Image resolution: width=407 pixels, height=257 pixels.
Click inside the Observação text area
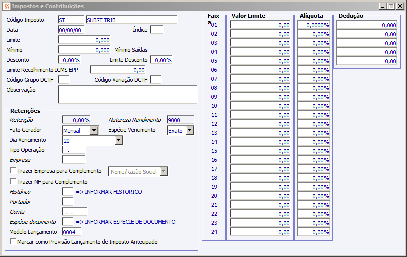(x=127, y=95)
